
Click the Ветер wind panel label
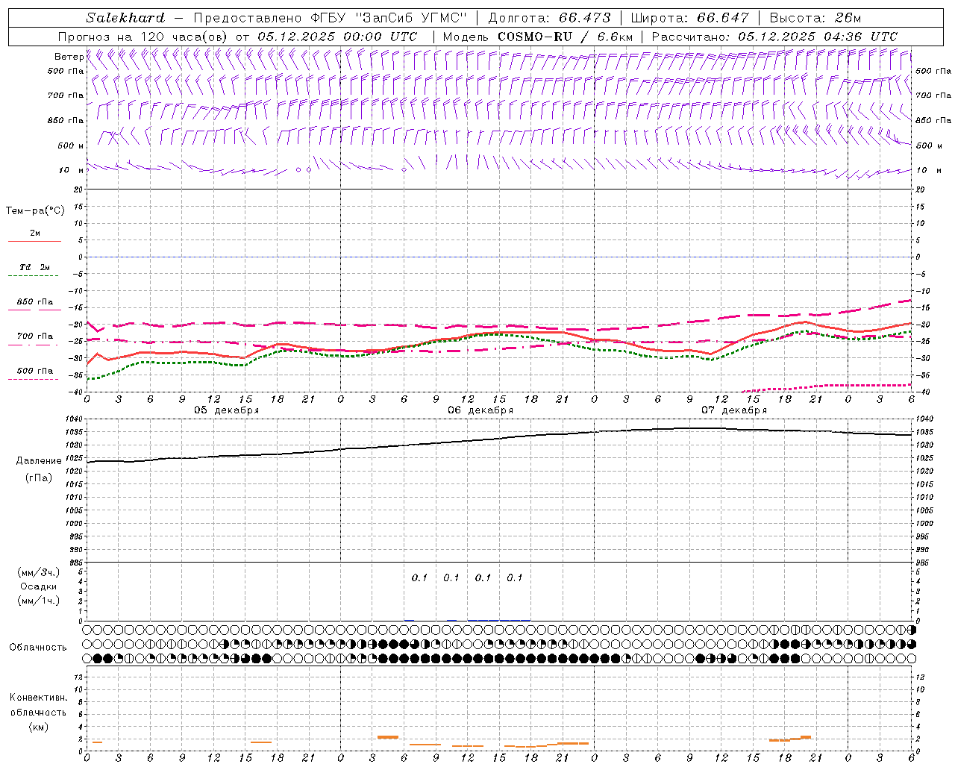click(69, 57)
